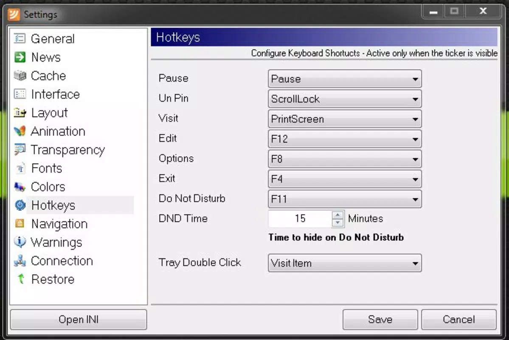Minimize the Settings window
Viewport: 509px width, 340px height.
[433, 12]
